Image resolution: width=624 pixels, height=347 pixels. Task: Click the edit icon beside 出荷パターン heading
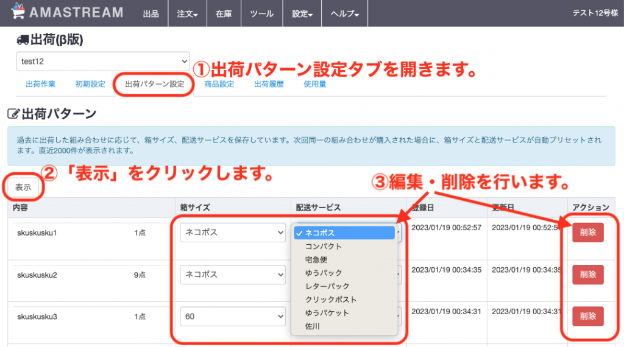click(x=13, y=114)
